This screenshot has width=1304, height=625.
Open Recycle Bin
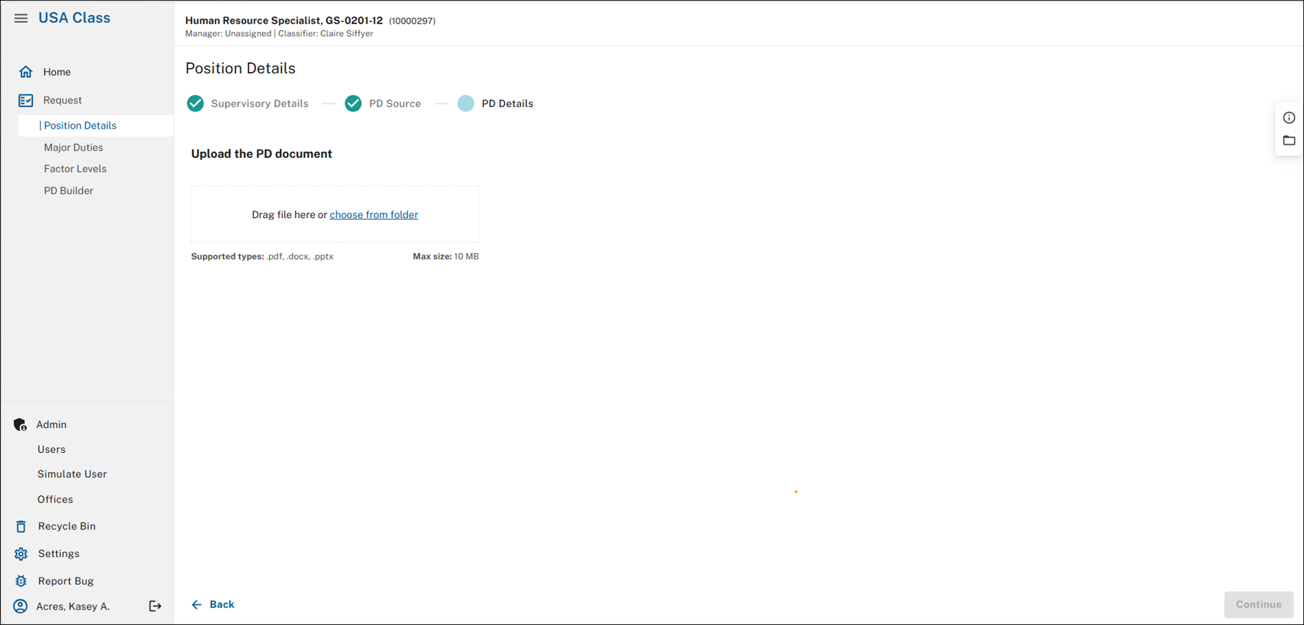67,526
